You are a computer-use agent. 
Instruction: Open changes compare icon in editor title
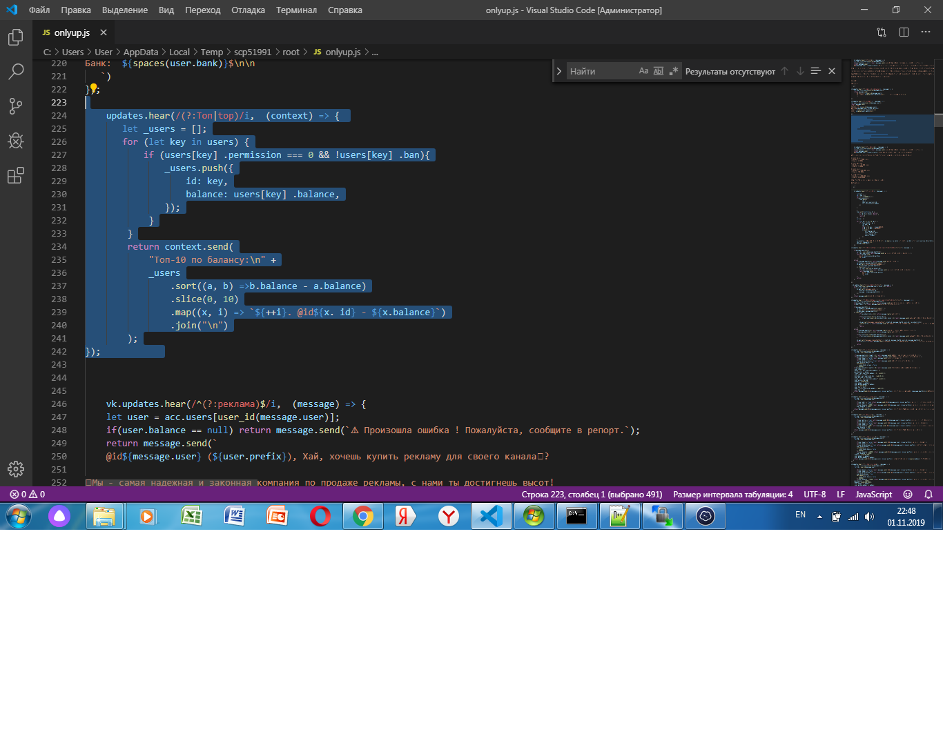(882, 32)
